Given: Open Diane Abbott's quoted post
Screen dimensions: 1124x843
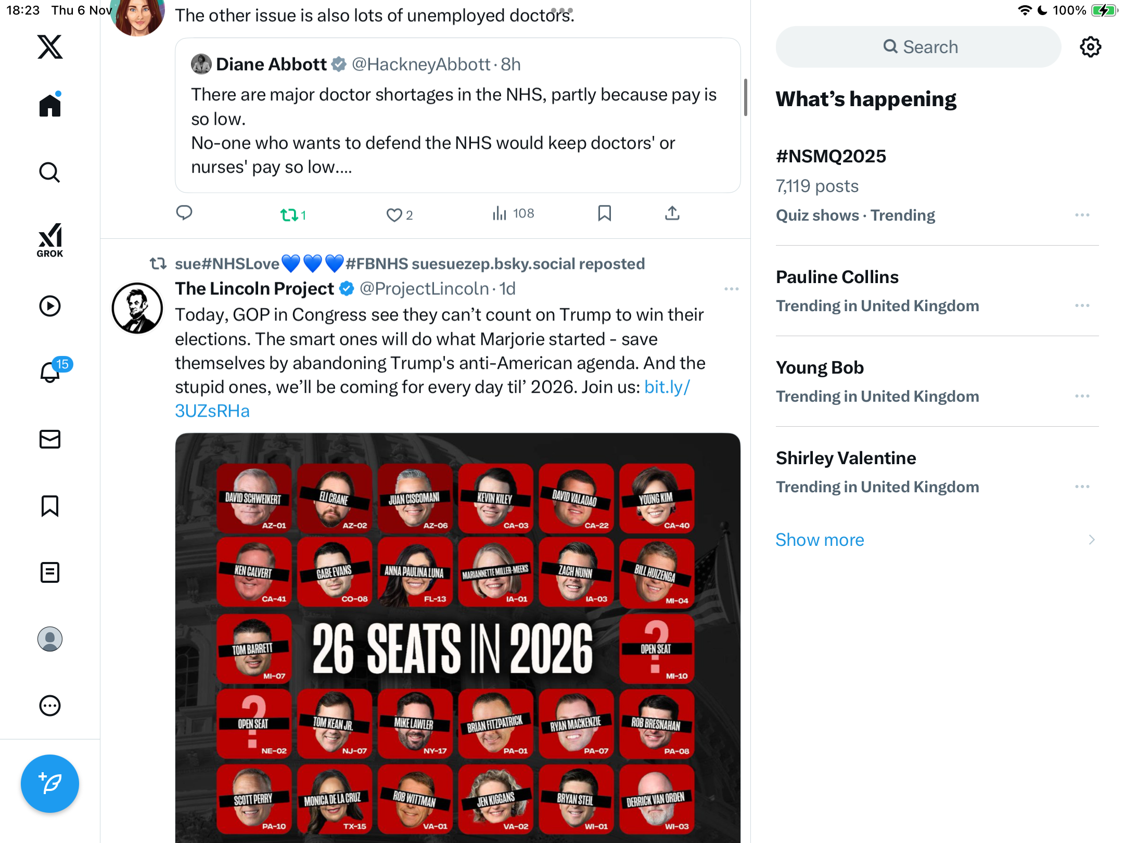Looking at the screenshot, I should coord(457,115).
